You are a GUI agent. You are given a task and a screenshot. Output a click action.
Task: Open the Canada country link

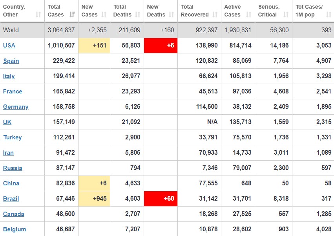point(14,214)
